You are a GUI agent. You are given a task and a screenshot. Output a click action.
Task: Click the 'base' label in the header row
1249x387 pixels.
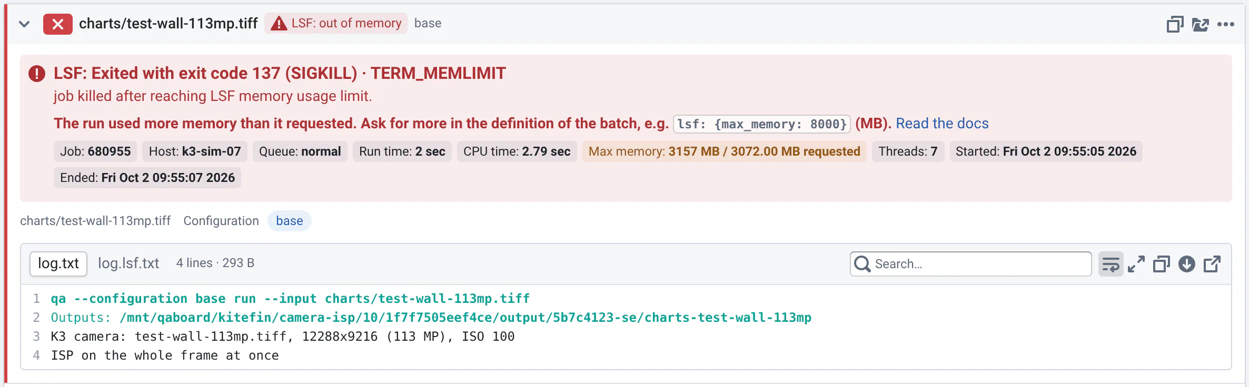pyautogui.click(x=428, y=23)
